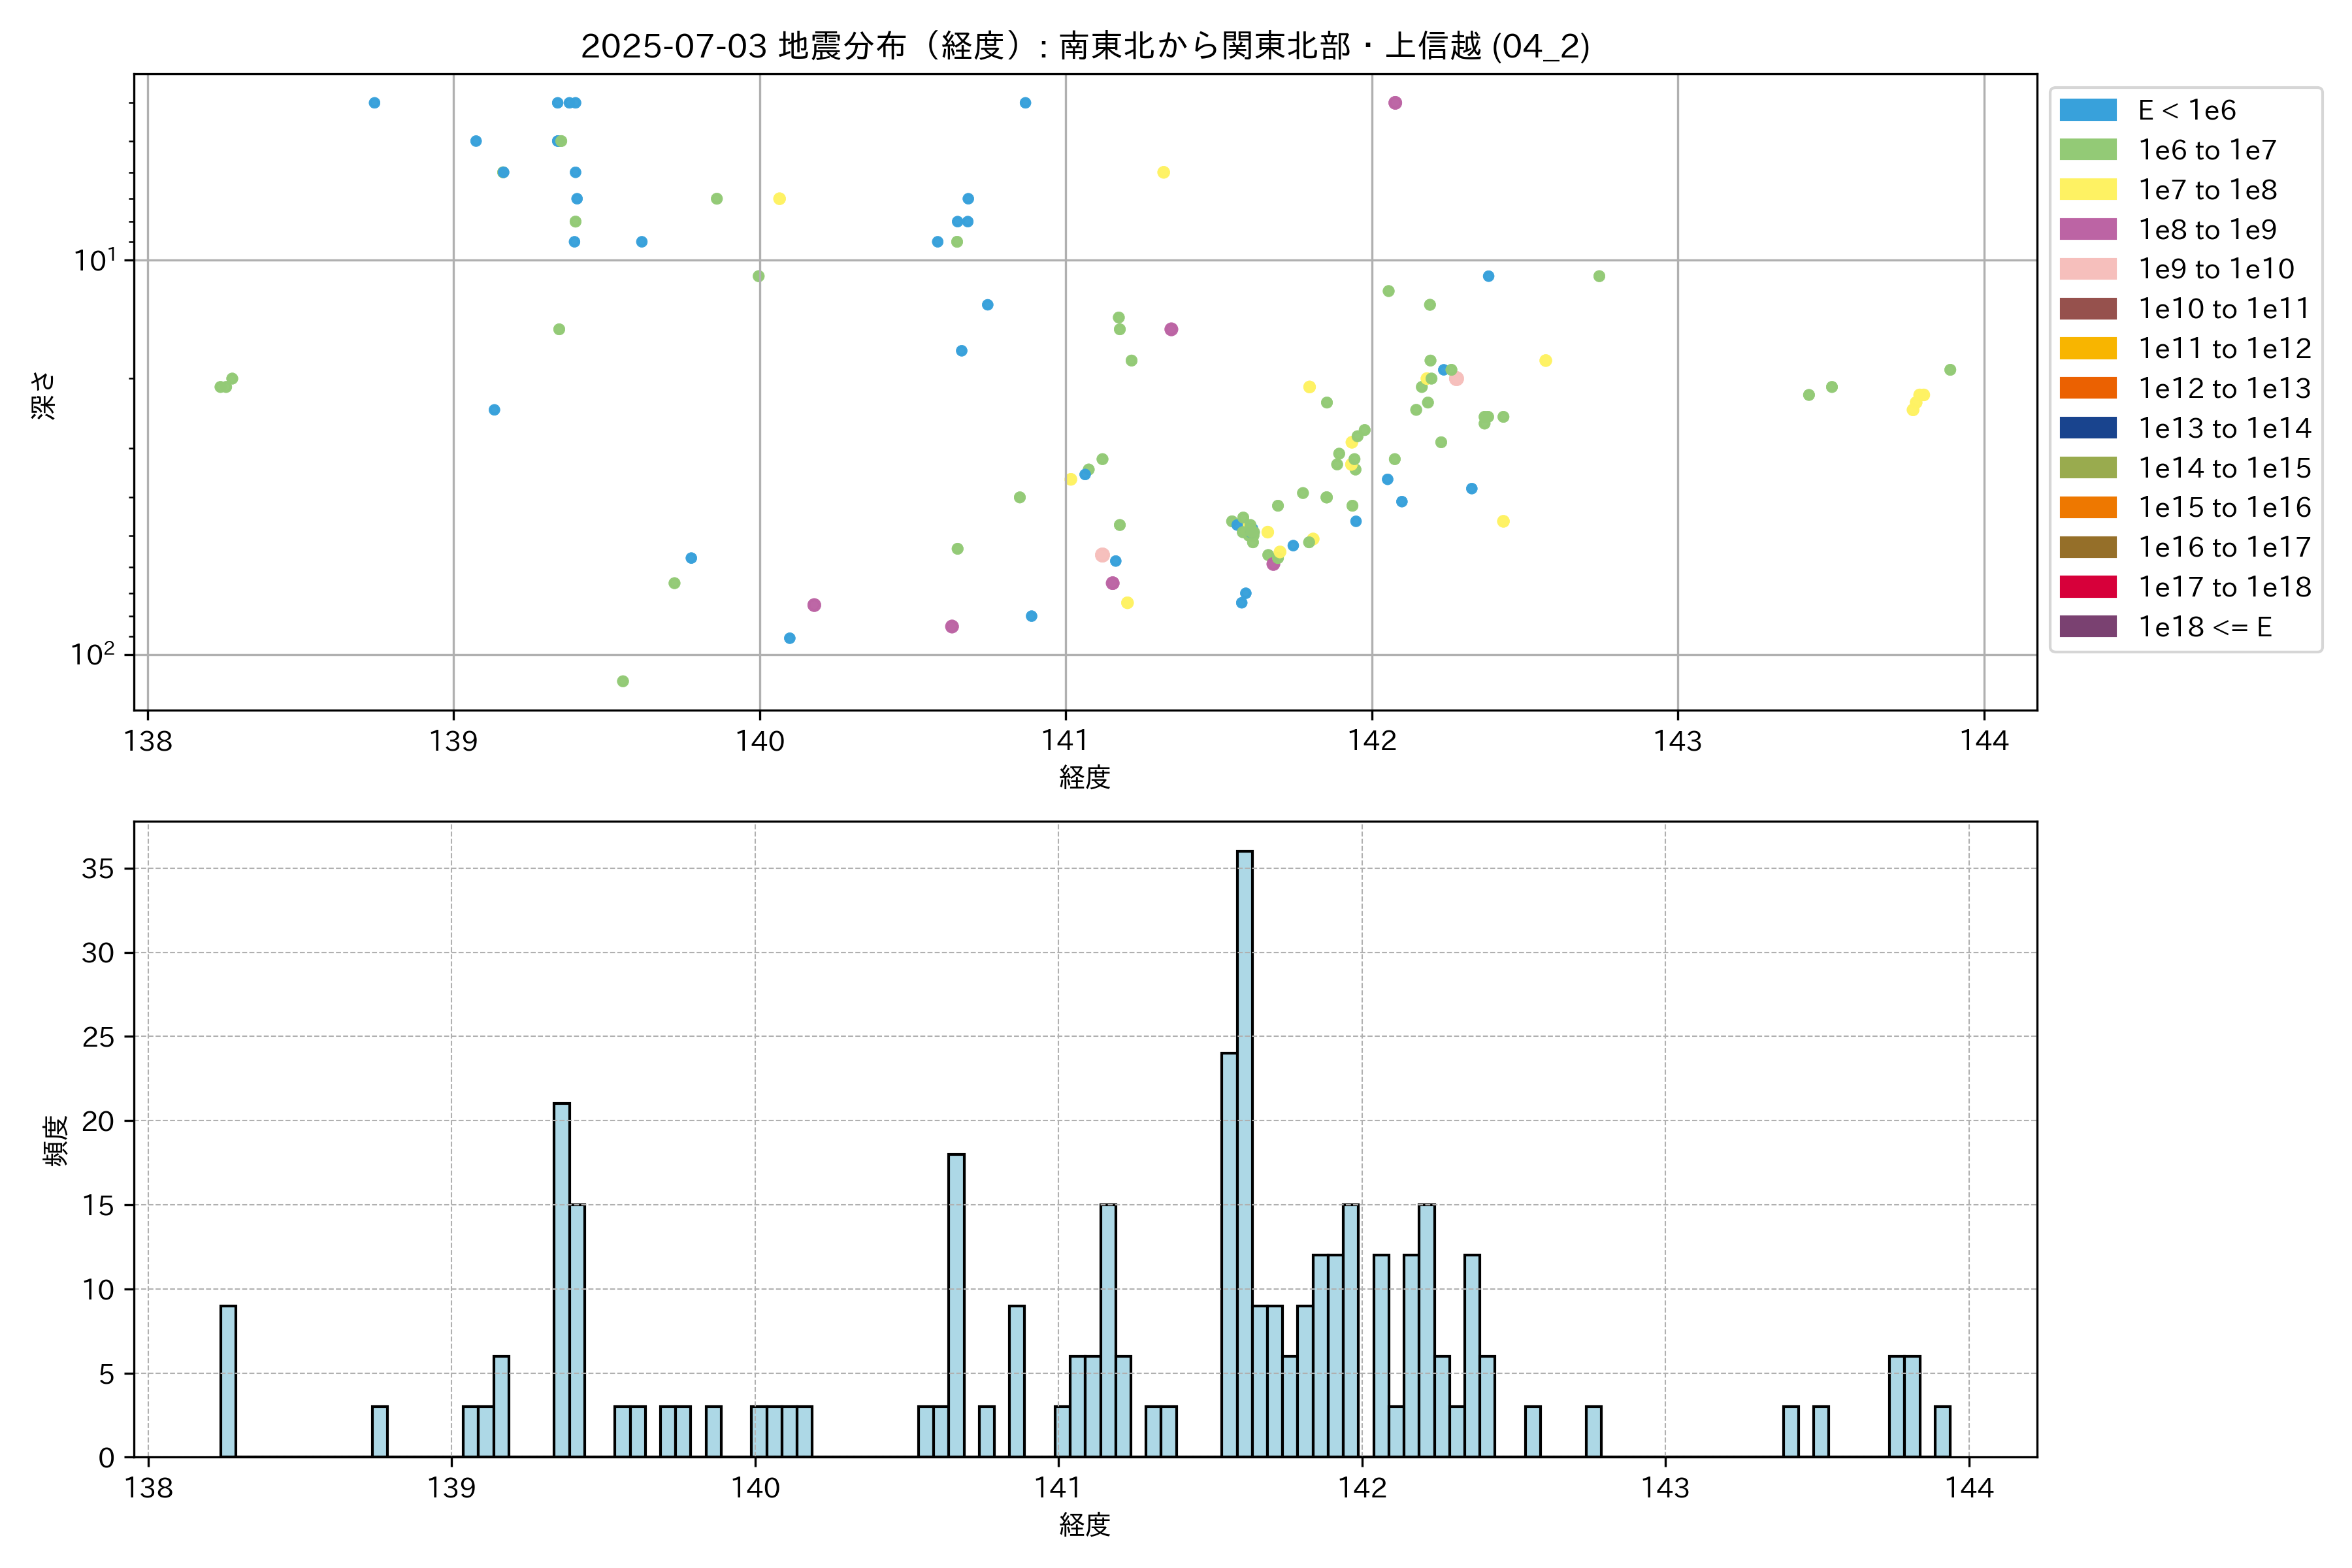This screenshot has width=2352, height=1568.
Task: Click the 深さ y-axis label
Action: [x=44, y=395]
